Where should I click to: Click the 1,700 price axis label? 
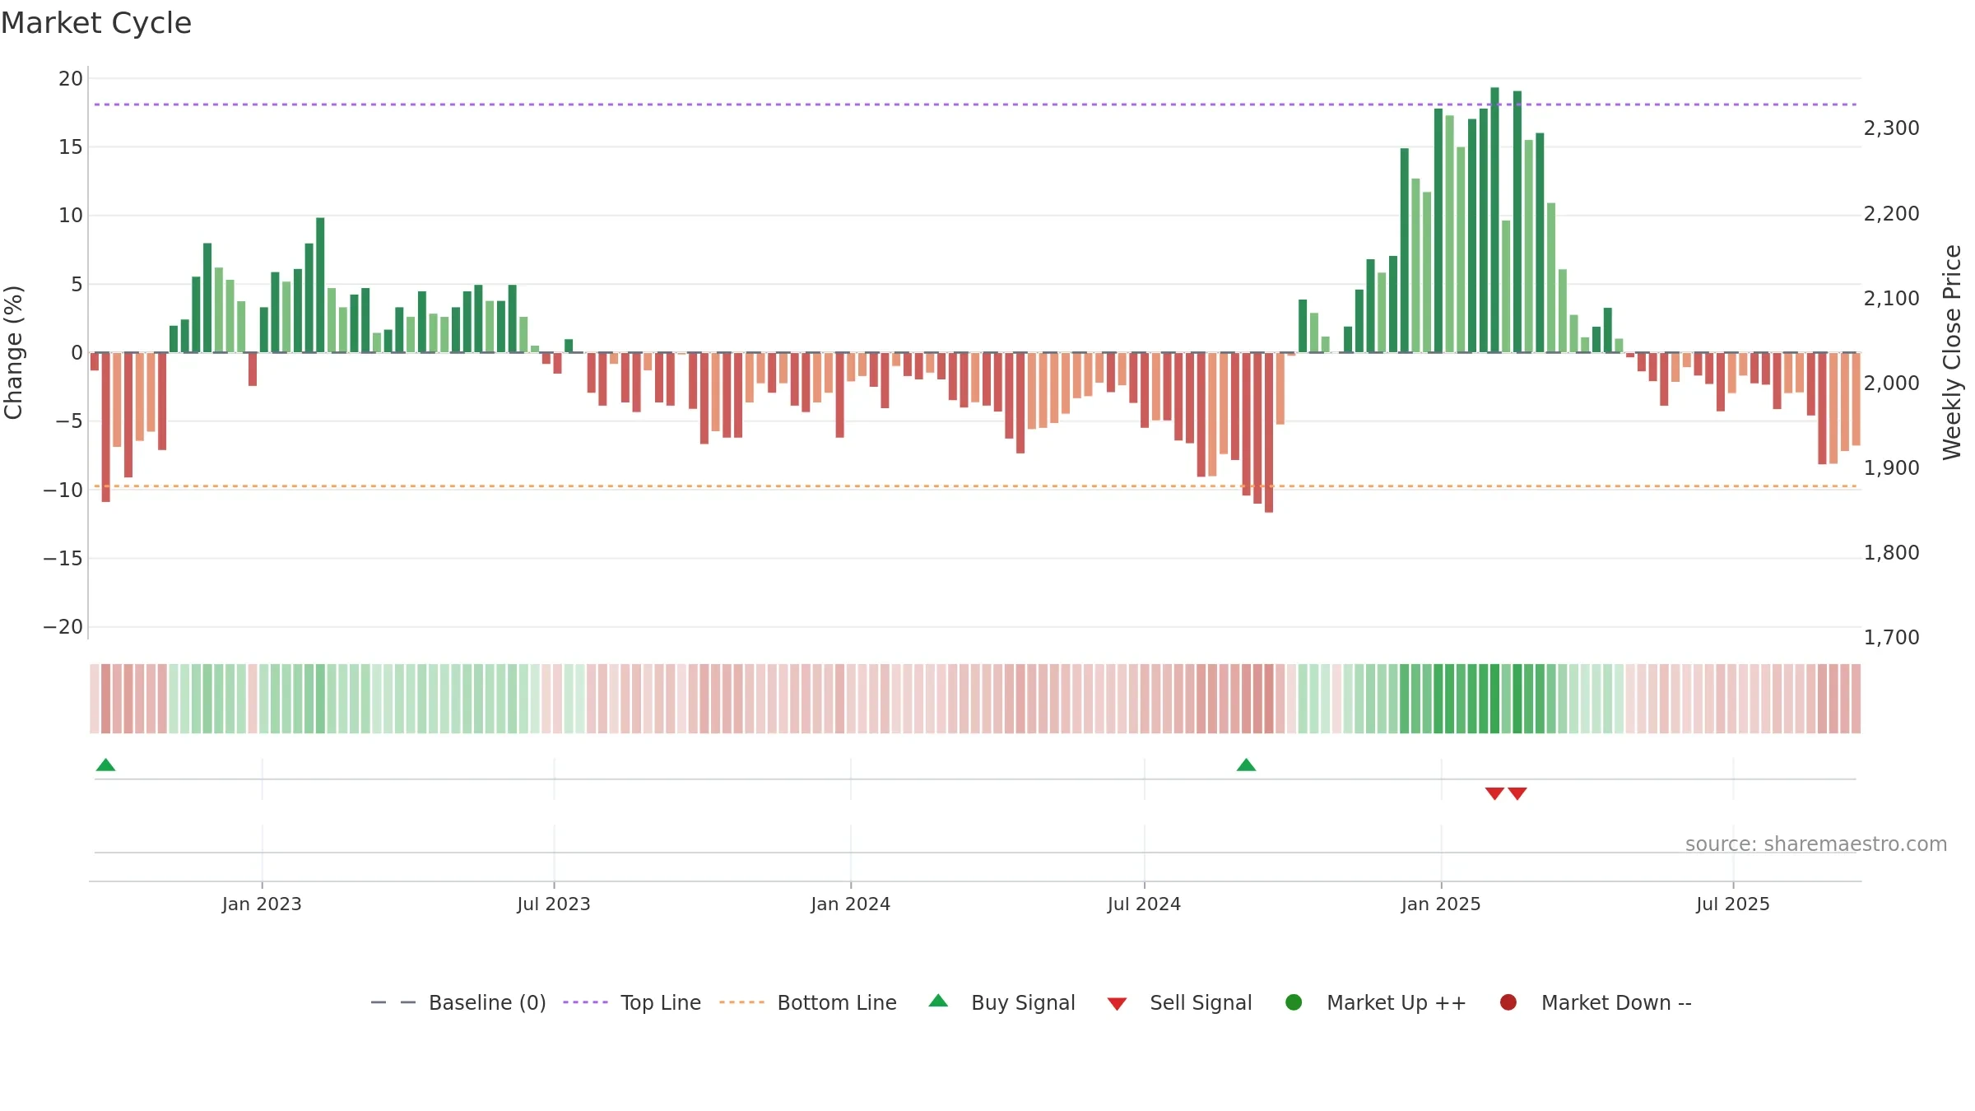coord(1892,638)
